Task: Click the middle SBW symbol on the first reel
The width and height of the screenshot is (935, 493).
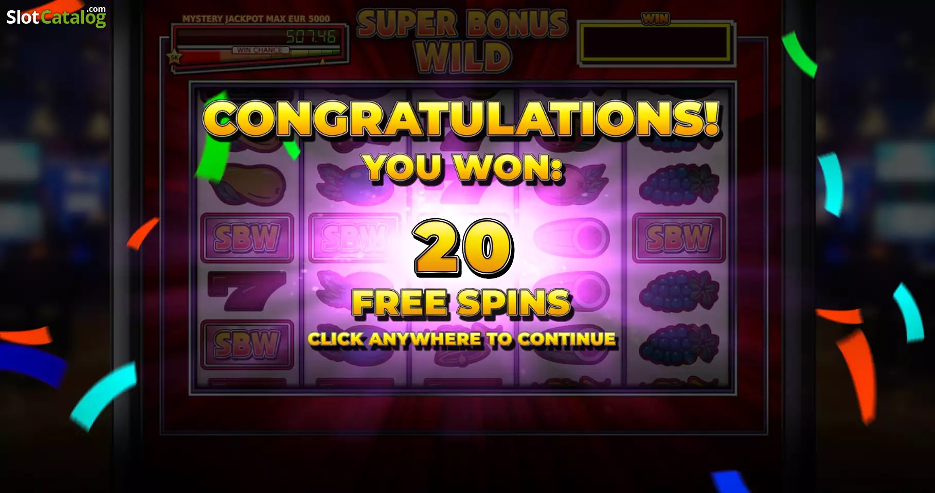Action: pos(247,238)
